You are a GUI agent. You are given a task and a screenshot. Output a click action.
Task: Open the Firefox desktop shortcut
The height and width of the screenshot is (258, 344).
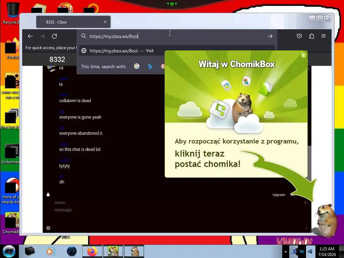point(11,49)
